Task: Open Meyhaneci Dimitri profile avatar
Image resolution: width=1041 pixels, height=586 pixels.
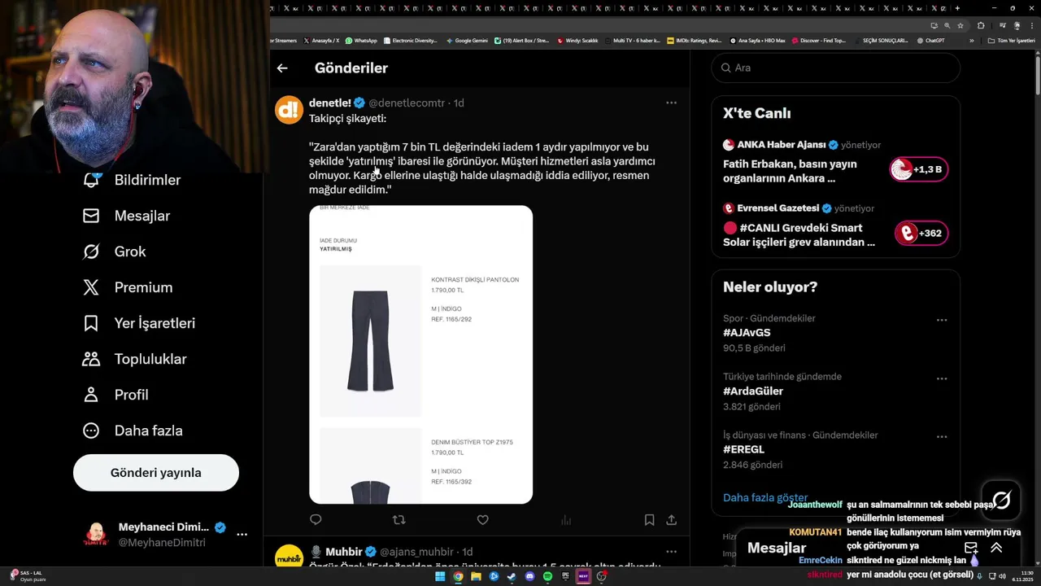Action: coord(96,535)
